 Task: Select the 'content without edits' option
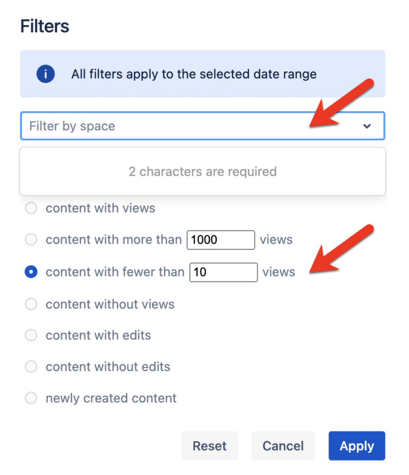pyautogui.click(x=31, y=366)
